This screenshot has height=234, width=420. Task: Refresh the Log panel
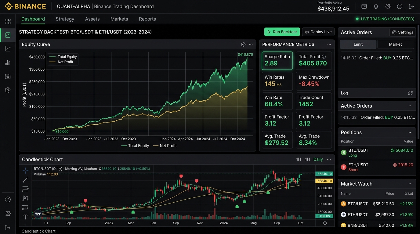[410, 93]
